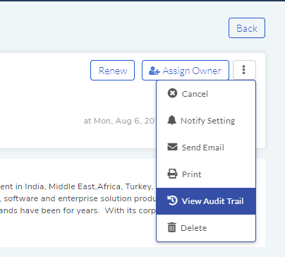Open View Audit Trail menu item

click(x=206, y=201)
